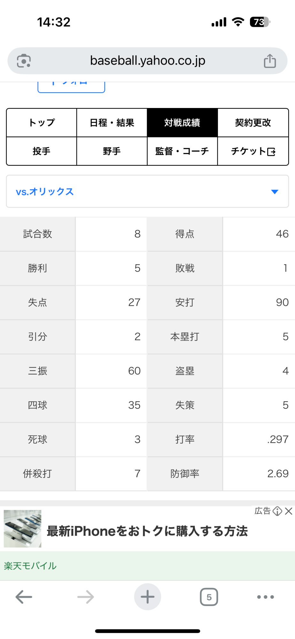Click the blue dropdown arrow triangle

[275, 192]
